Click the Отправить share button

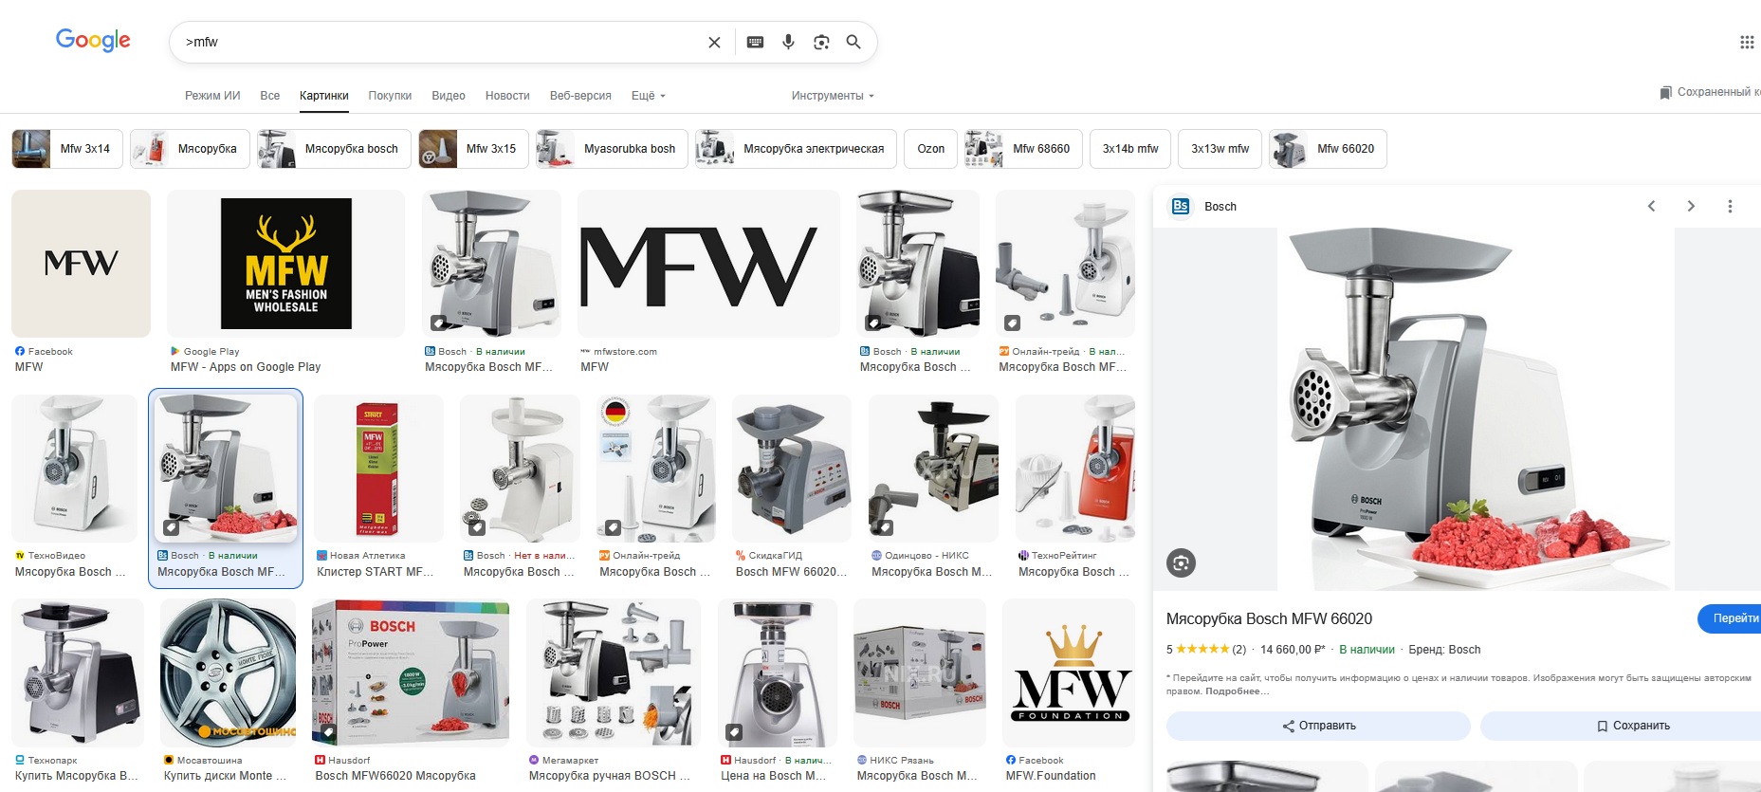point(1318,726)
